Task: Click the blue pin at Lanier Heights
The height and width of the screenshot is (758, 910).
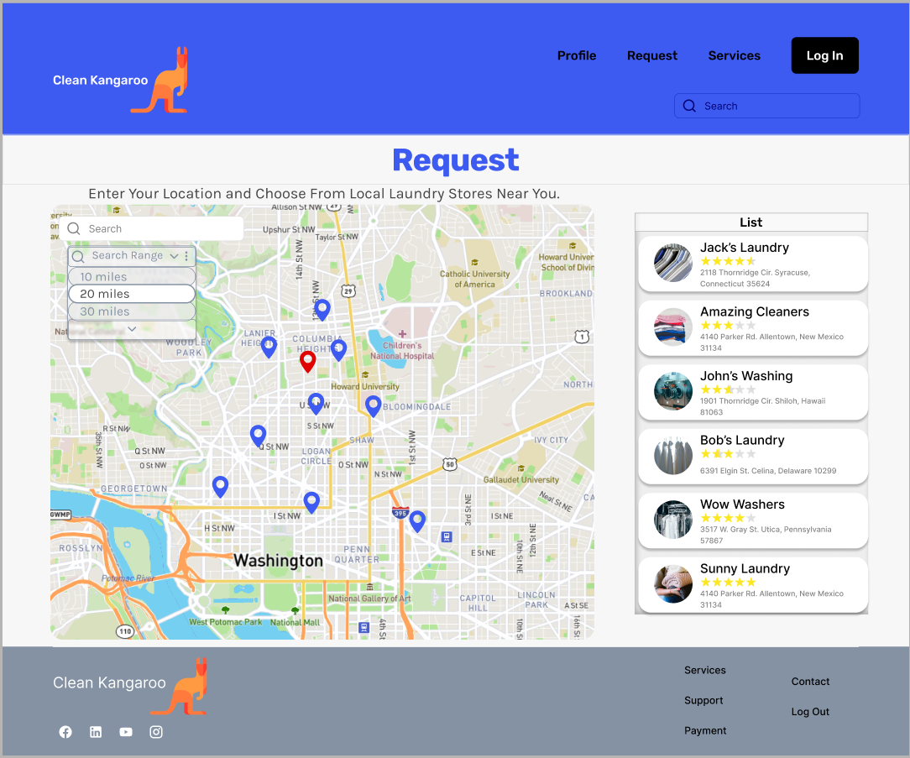Action: pyautogui.click(x=269, y=347)
